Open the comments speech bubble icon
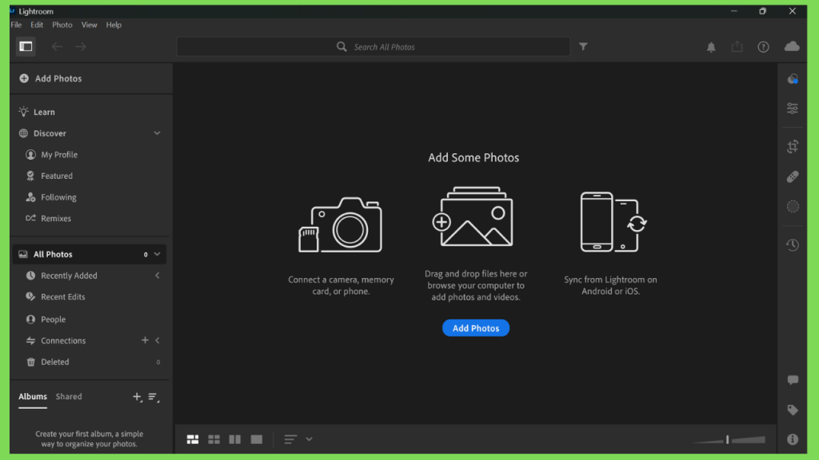This screenshot has height=460, width=819. pos(793,380)
